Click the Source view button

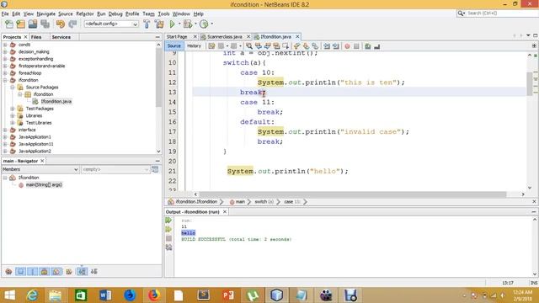[x=174, y=46]
